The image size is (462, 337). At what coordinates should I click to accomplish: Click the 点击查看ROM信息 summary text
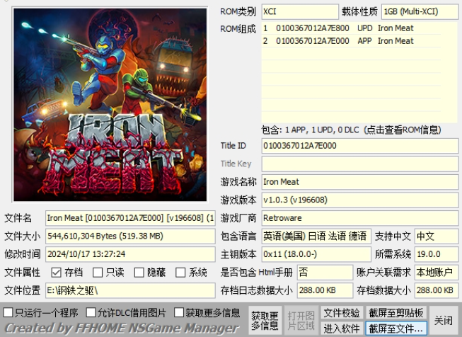click(x=361, y=130)
